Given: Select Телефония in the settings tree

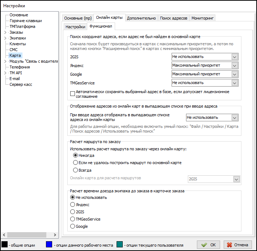Looking at the screenshot, I should 20,67.
